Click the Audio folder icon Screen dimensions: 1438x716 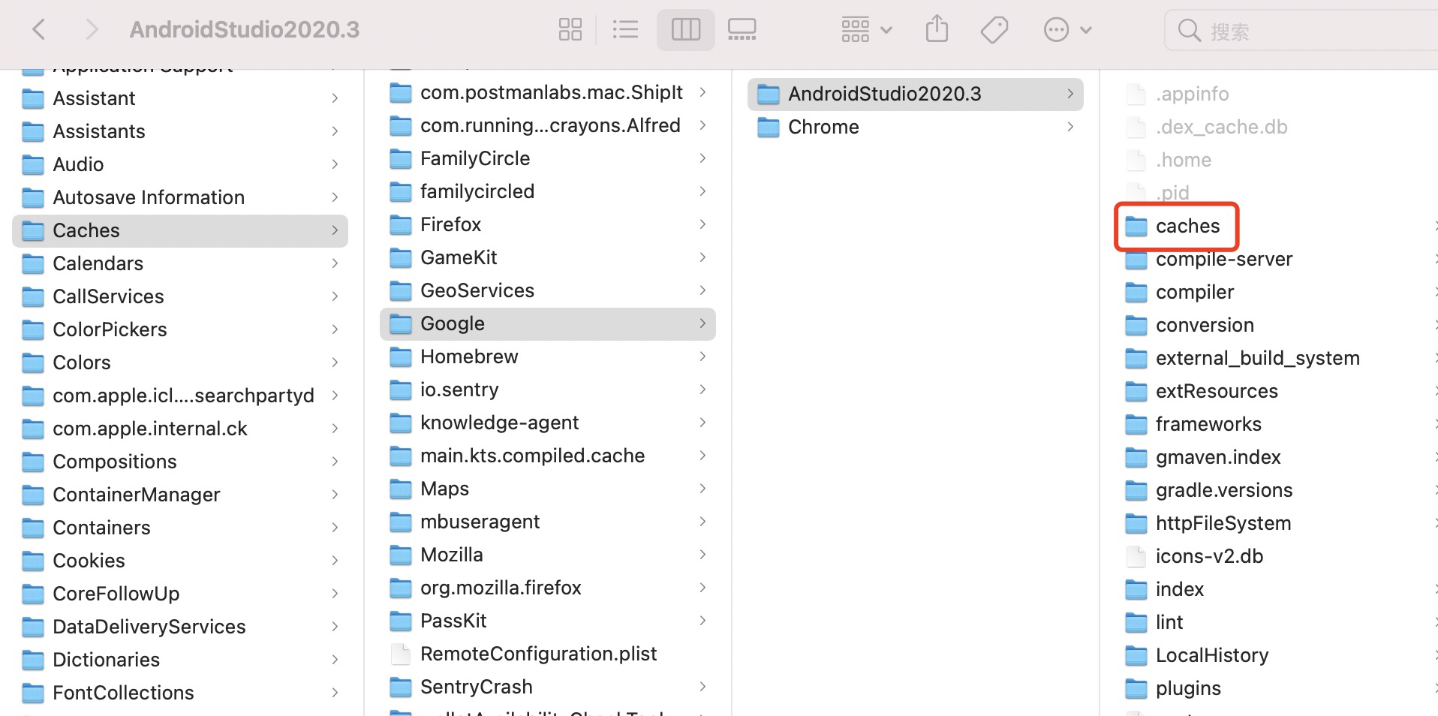[x=33, y=164]
